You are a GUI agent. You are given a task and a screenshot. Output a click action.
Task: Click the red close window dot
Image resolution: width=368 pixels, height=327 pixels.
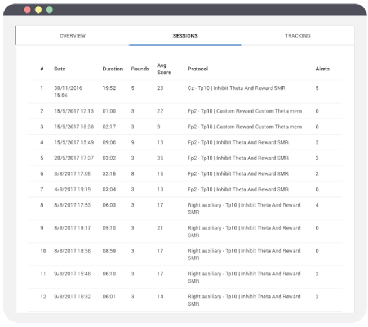point(27,10)
